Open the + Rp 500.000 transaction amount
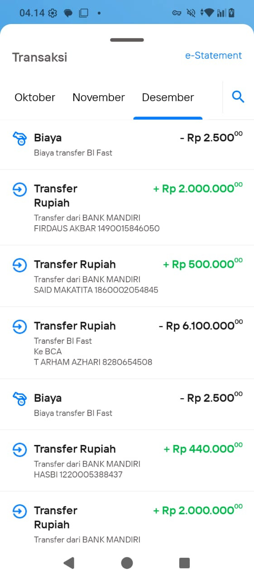Image resolution: width=254 pixels, height=580 pixels. click(x=203, y=264)
